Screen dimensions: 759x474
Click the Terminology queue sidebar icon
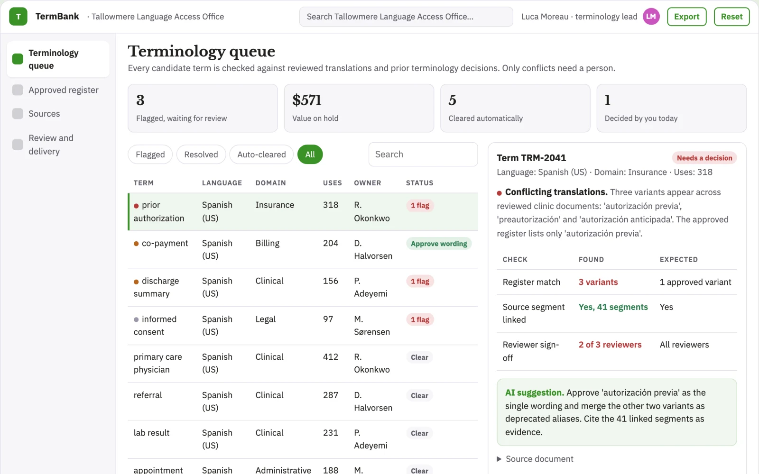click(x=18, y=59)
